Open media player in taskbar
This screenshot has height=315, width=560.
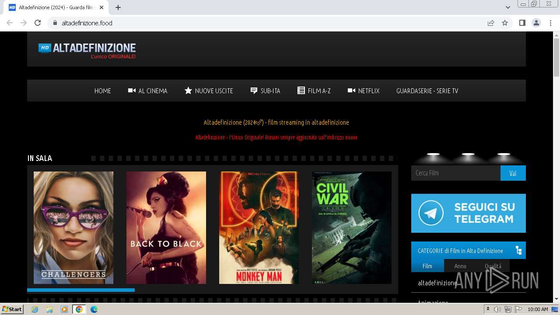point(64,309)
